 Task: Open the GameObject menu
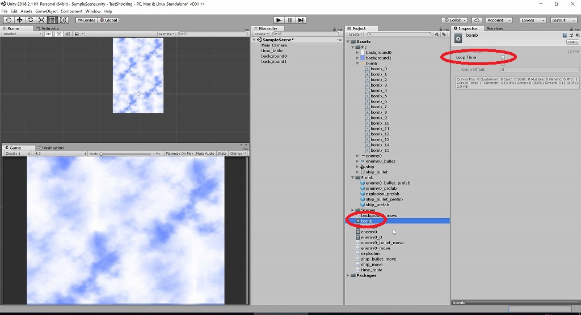tap(47, 11)
